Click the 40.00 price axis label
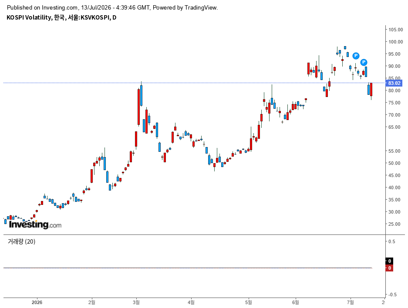The image size is (408, 308). 395,187
